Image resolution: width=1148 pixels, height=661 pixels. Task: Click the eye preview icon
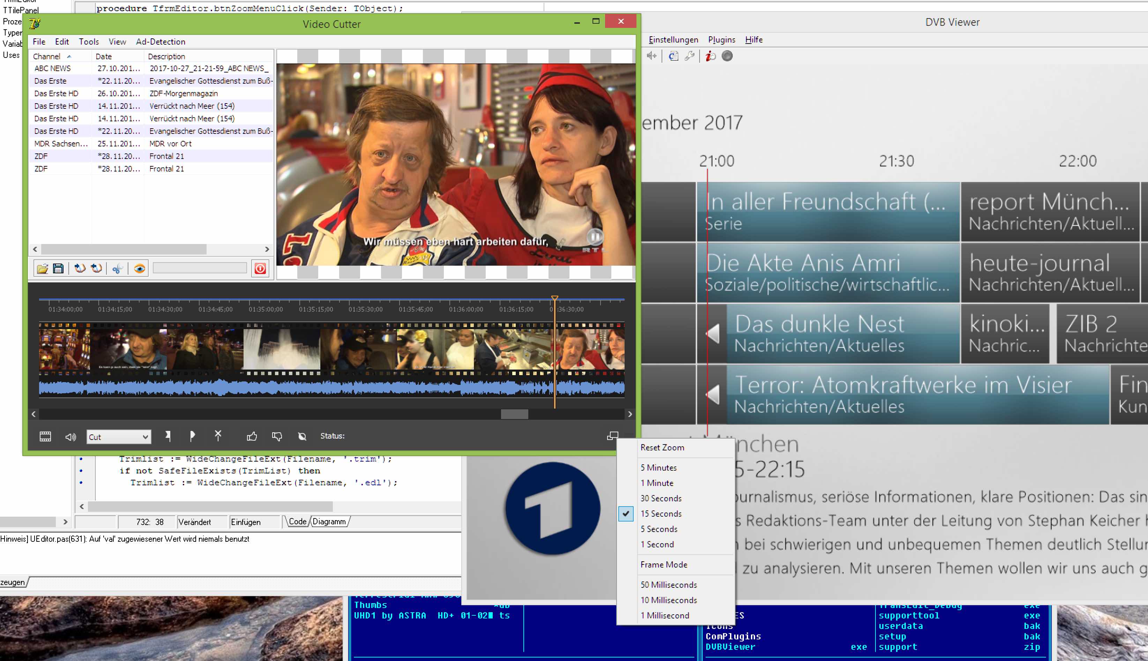click(x=140, y=269)
